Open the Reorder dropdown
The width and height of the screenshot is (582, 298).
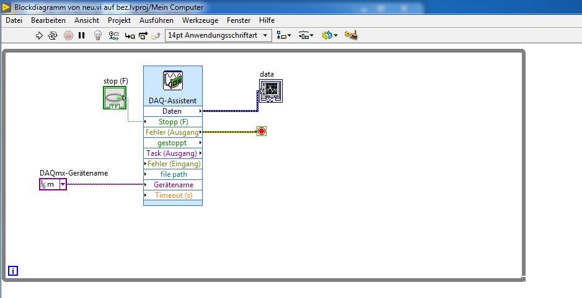tap(330, 35)
